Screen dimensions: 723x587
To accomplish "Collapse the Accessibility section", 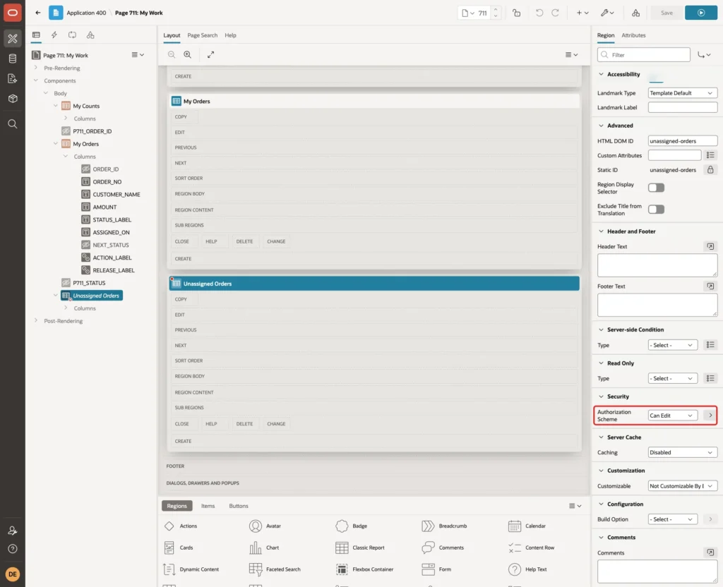I will point(601,74).
